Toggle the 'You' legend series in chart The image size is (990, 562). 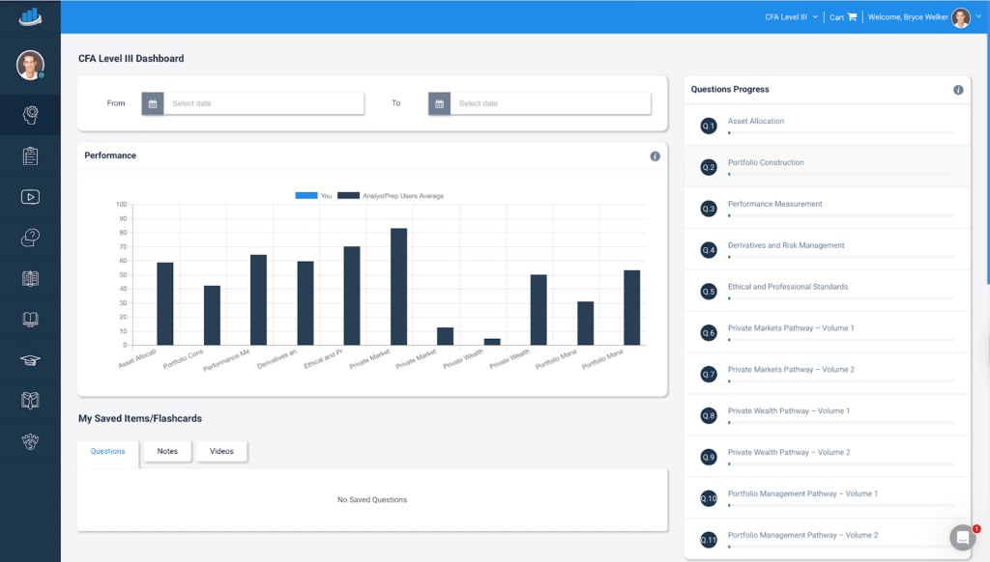coord(314,196)
